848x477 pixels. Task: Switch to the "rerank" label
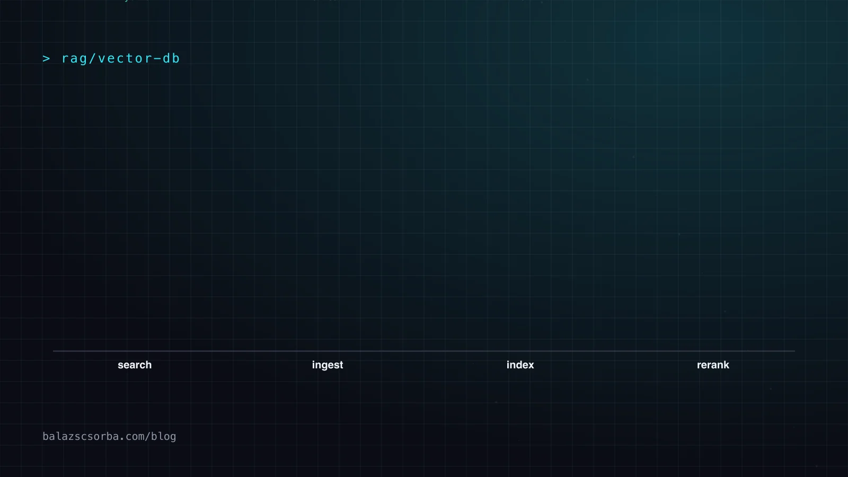(x=713, y=365)
